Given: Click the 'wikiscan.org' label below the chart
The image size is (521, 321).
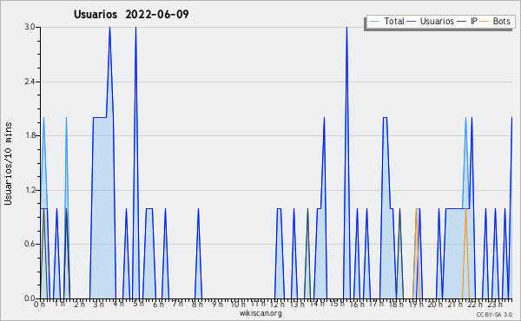Looking at the screenshot, I should (x=260, y=313).
